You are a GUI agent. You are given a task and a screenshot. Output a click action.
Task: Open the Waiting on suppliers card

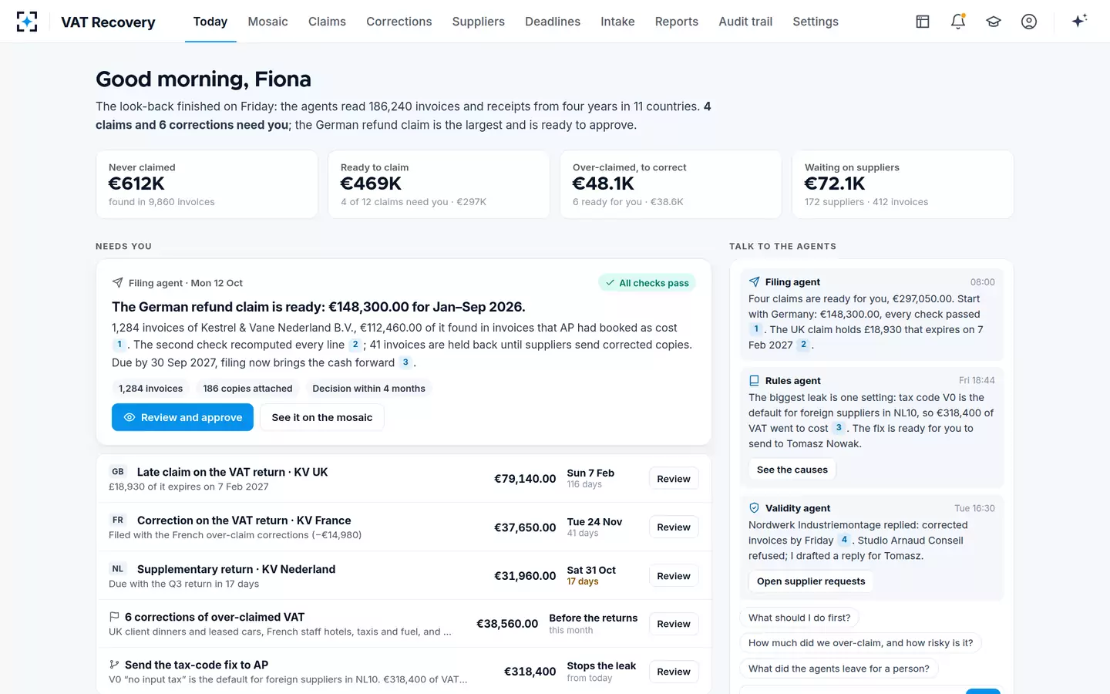pos(903,184)
